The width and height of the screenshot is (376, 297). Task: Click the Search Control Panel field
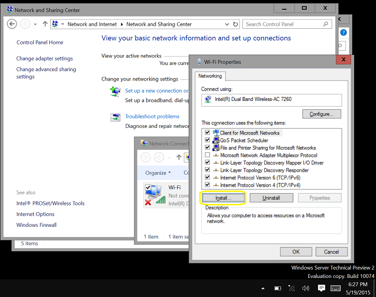(283, 24)
